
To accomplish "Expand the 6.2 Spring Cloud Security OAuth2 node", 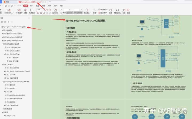I will click(5, 71).
